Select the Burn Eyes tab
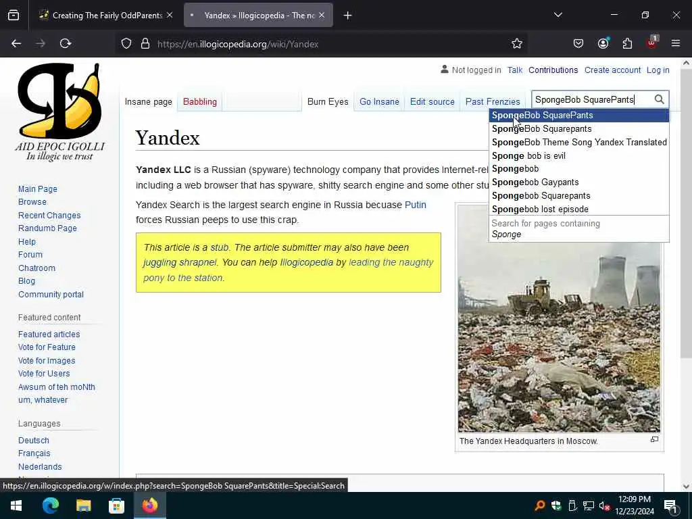 (x=328, y=101)
